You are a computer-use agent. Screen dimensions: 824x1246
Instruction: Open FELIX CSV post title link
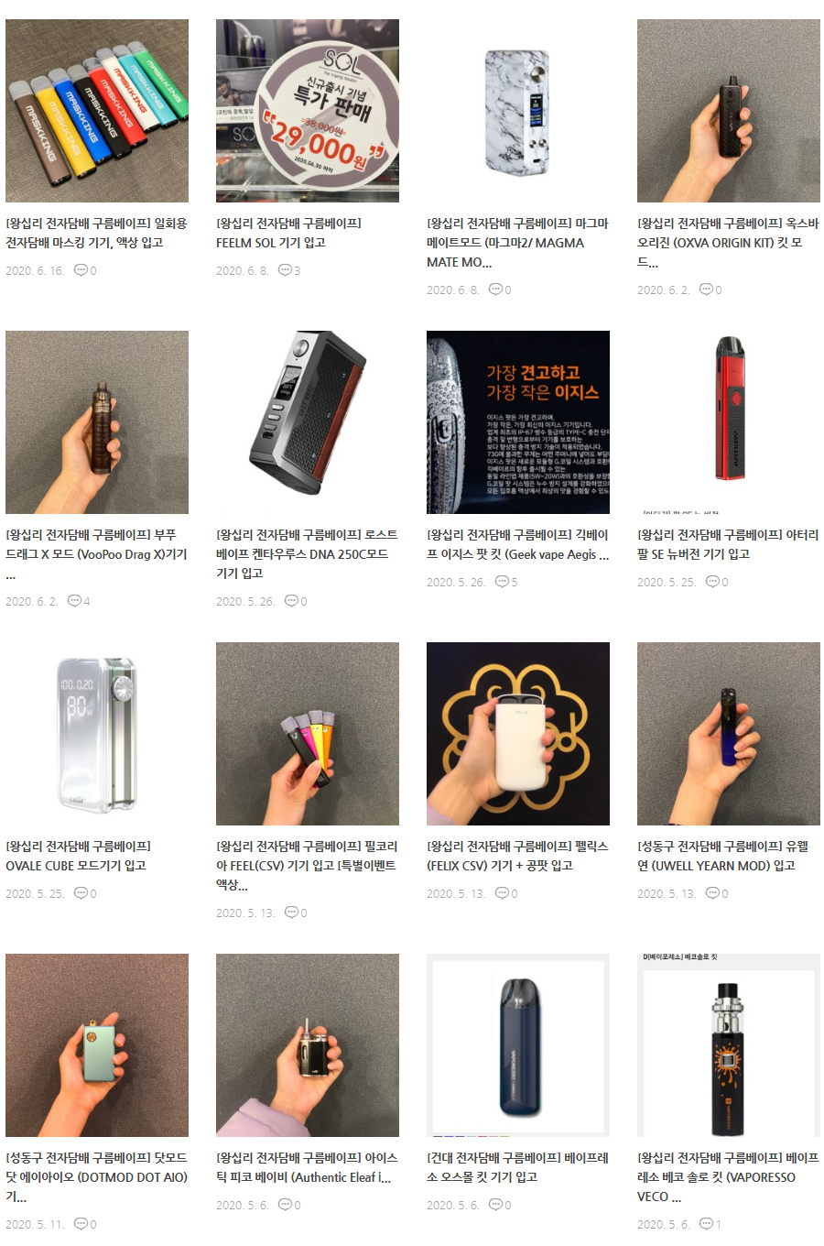coord(517,856)
